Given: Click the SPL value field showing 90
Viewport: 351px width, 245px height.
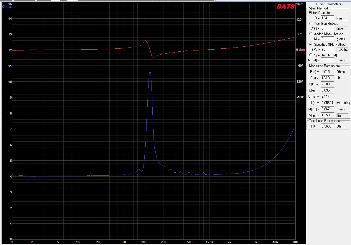Looking at the screenshot, I should pyautogui.click(x=327, y=50).
